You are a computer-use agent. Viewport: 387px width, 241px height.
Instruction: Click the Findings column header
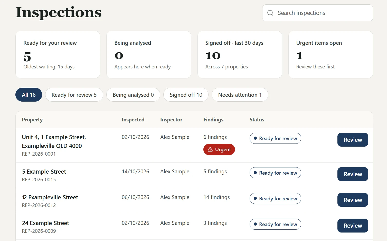tap(213, 120)
